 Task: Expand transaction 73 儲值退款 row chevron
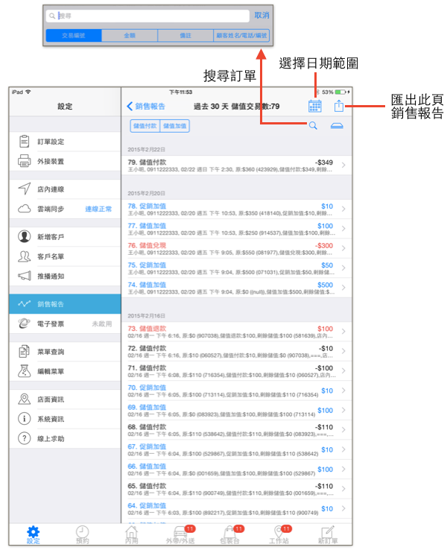[343, 332]
